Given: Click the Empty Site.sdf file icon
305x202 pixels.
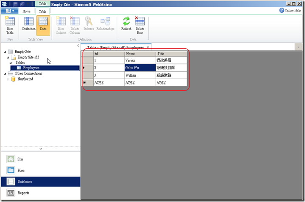Looking at the screenshot, I should tap(14, 57).
